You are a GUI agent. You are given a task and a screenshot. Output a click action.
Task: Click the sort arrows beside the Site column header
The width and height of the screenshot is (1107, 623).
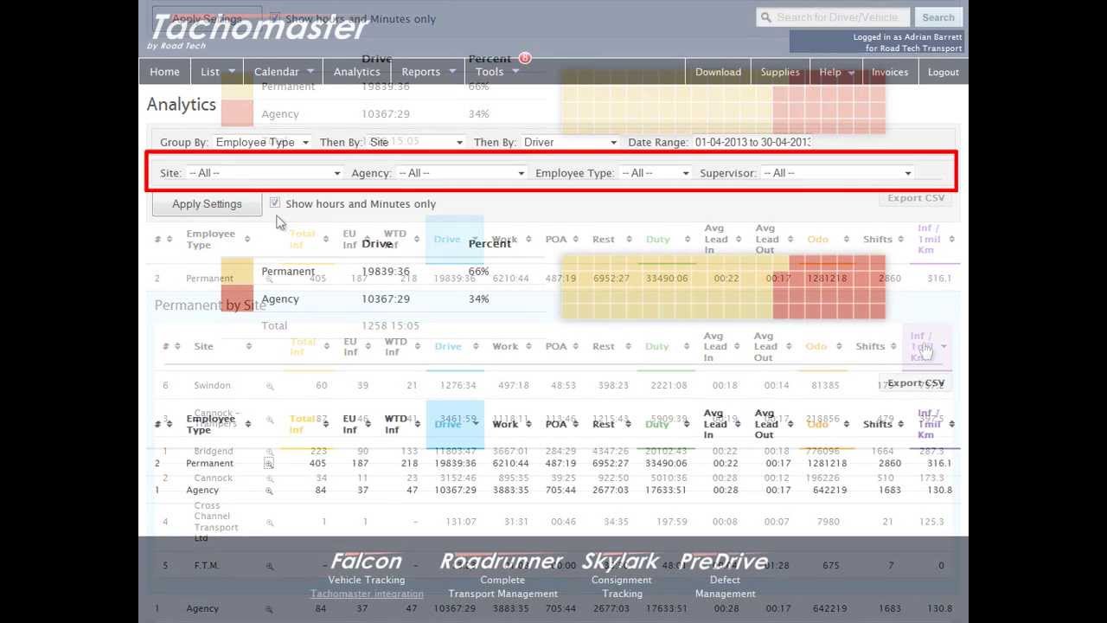tap(248, 346)
